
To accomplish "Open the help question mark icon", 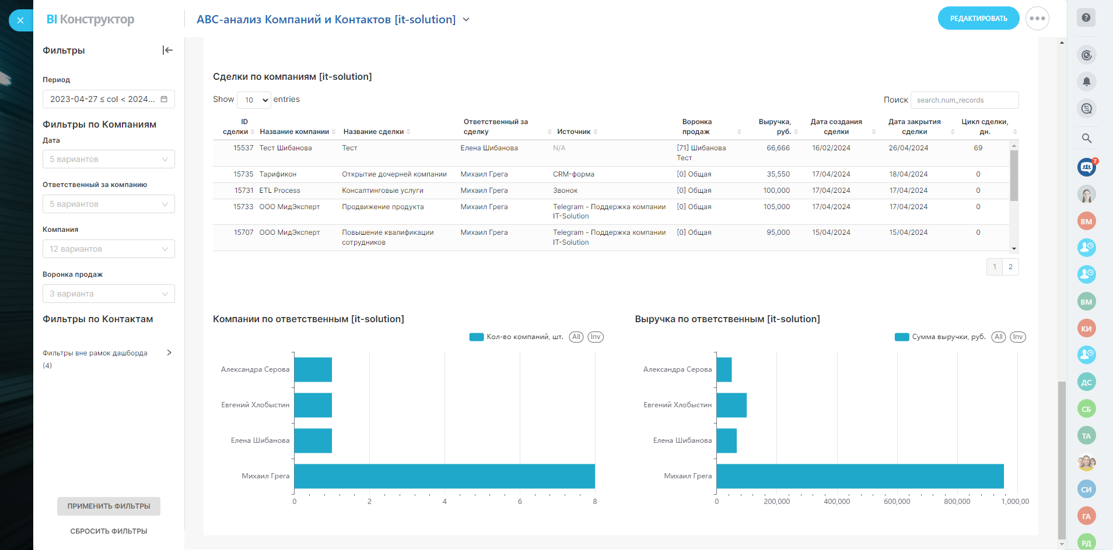I will tap(1086, 17).
